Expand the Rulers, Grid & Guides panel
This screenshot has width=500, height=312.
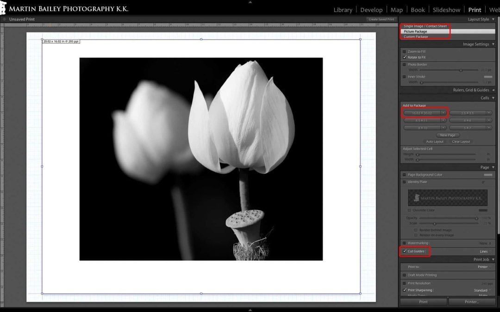pyautogui.click(x=493, y=90)
